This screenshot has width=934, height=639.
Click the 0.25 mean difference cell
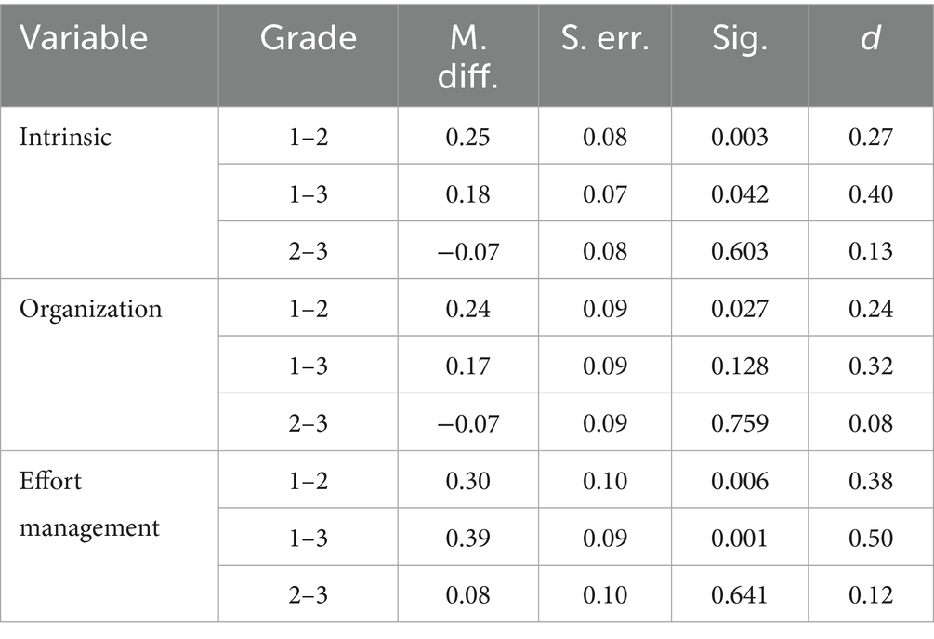(x=467, y=136)
